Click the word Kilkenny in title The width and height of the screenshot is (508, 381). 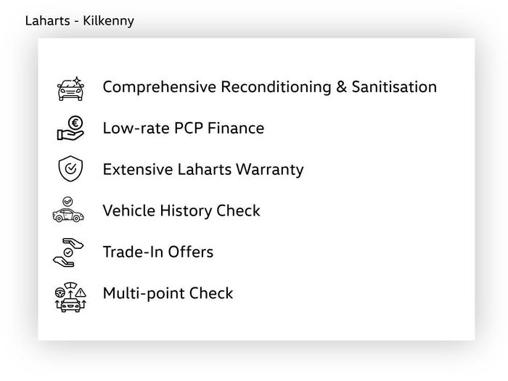[x=108, y=21]
